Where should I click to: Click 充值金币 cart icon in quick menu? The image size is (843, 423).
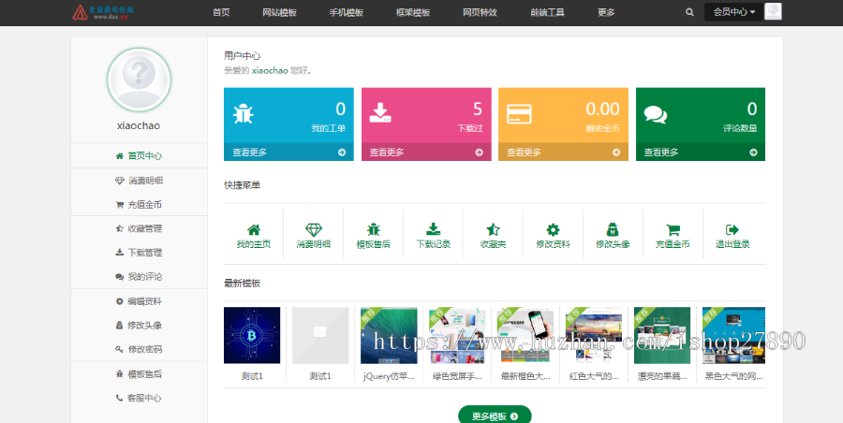[673, 230]
